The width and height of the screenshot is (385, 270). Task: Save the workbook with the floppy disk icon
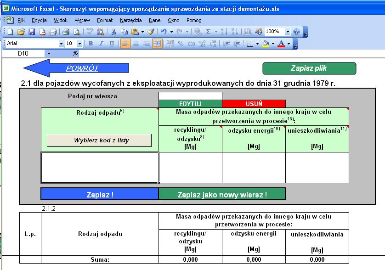coord(32,32)
